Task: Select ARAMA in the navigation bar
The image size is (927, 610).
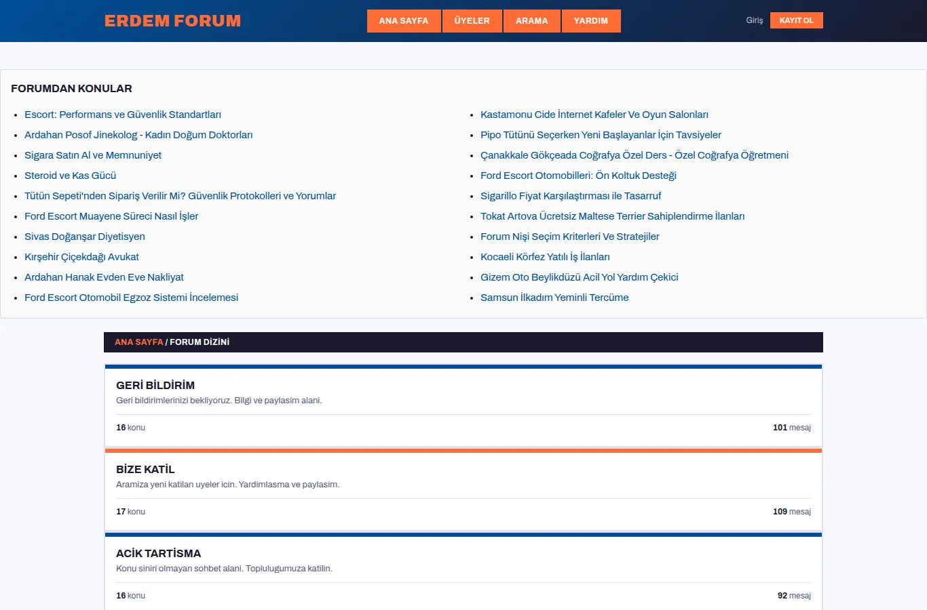Action: (531, 21)
